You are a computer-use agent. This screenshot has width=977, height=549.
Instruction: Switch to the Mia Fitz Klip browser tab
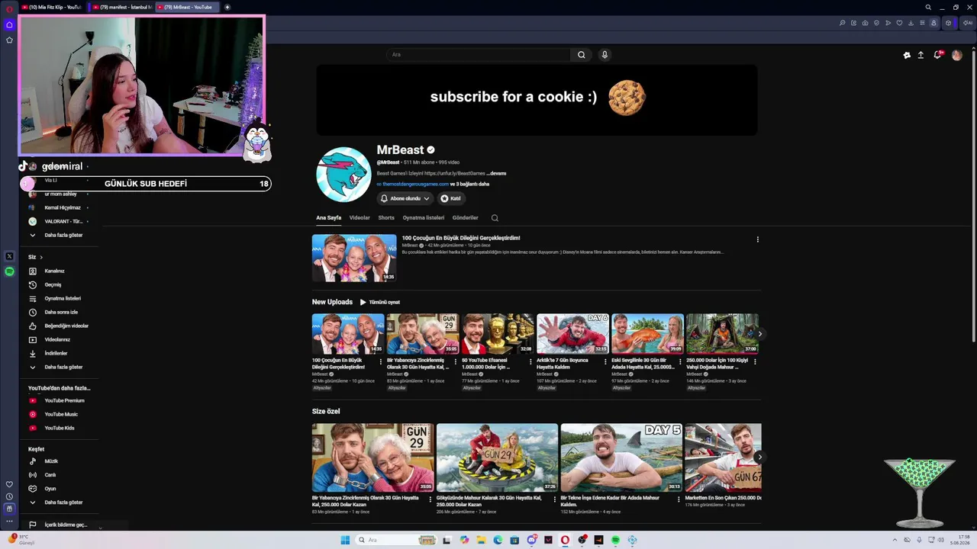[x=51, y=7]
